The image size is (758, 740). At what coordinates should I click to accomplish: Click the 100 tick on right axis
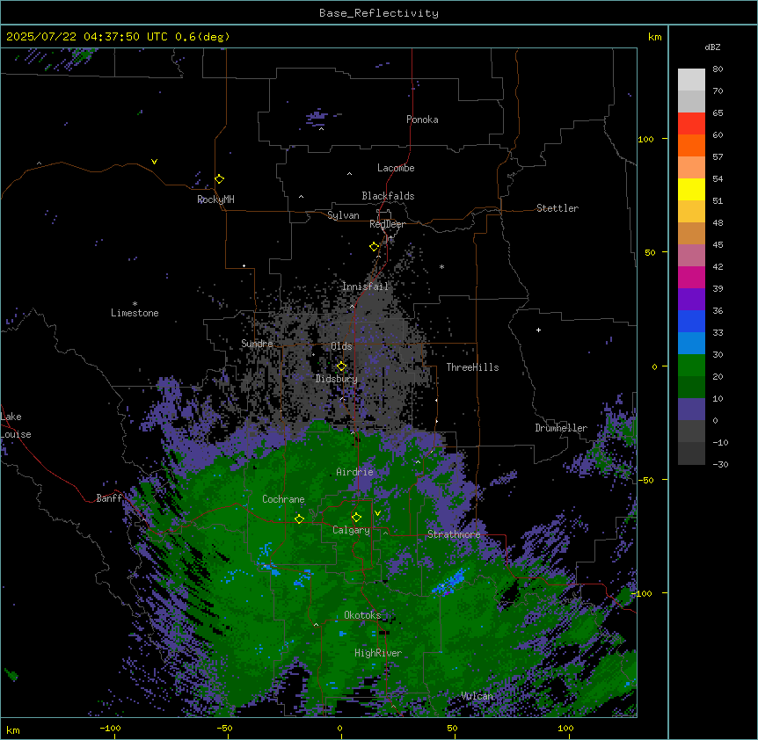pos(645,140)
